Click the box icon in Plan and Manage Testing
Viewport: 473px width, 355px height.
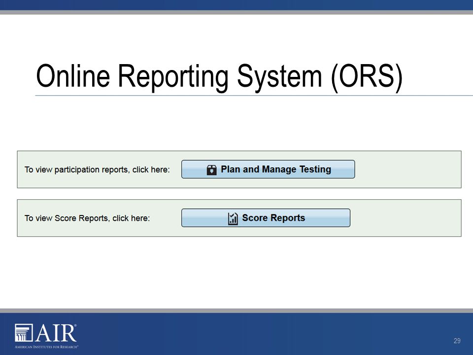click(x=212, y=170)
